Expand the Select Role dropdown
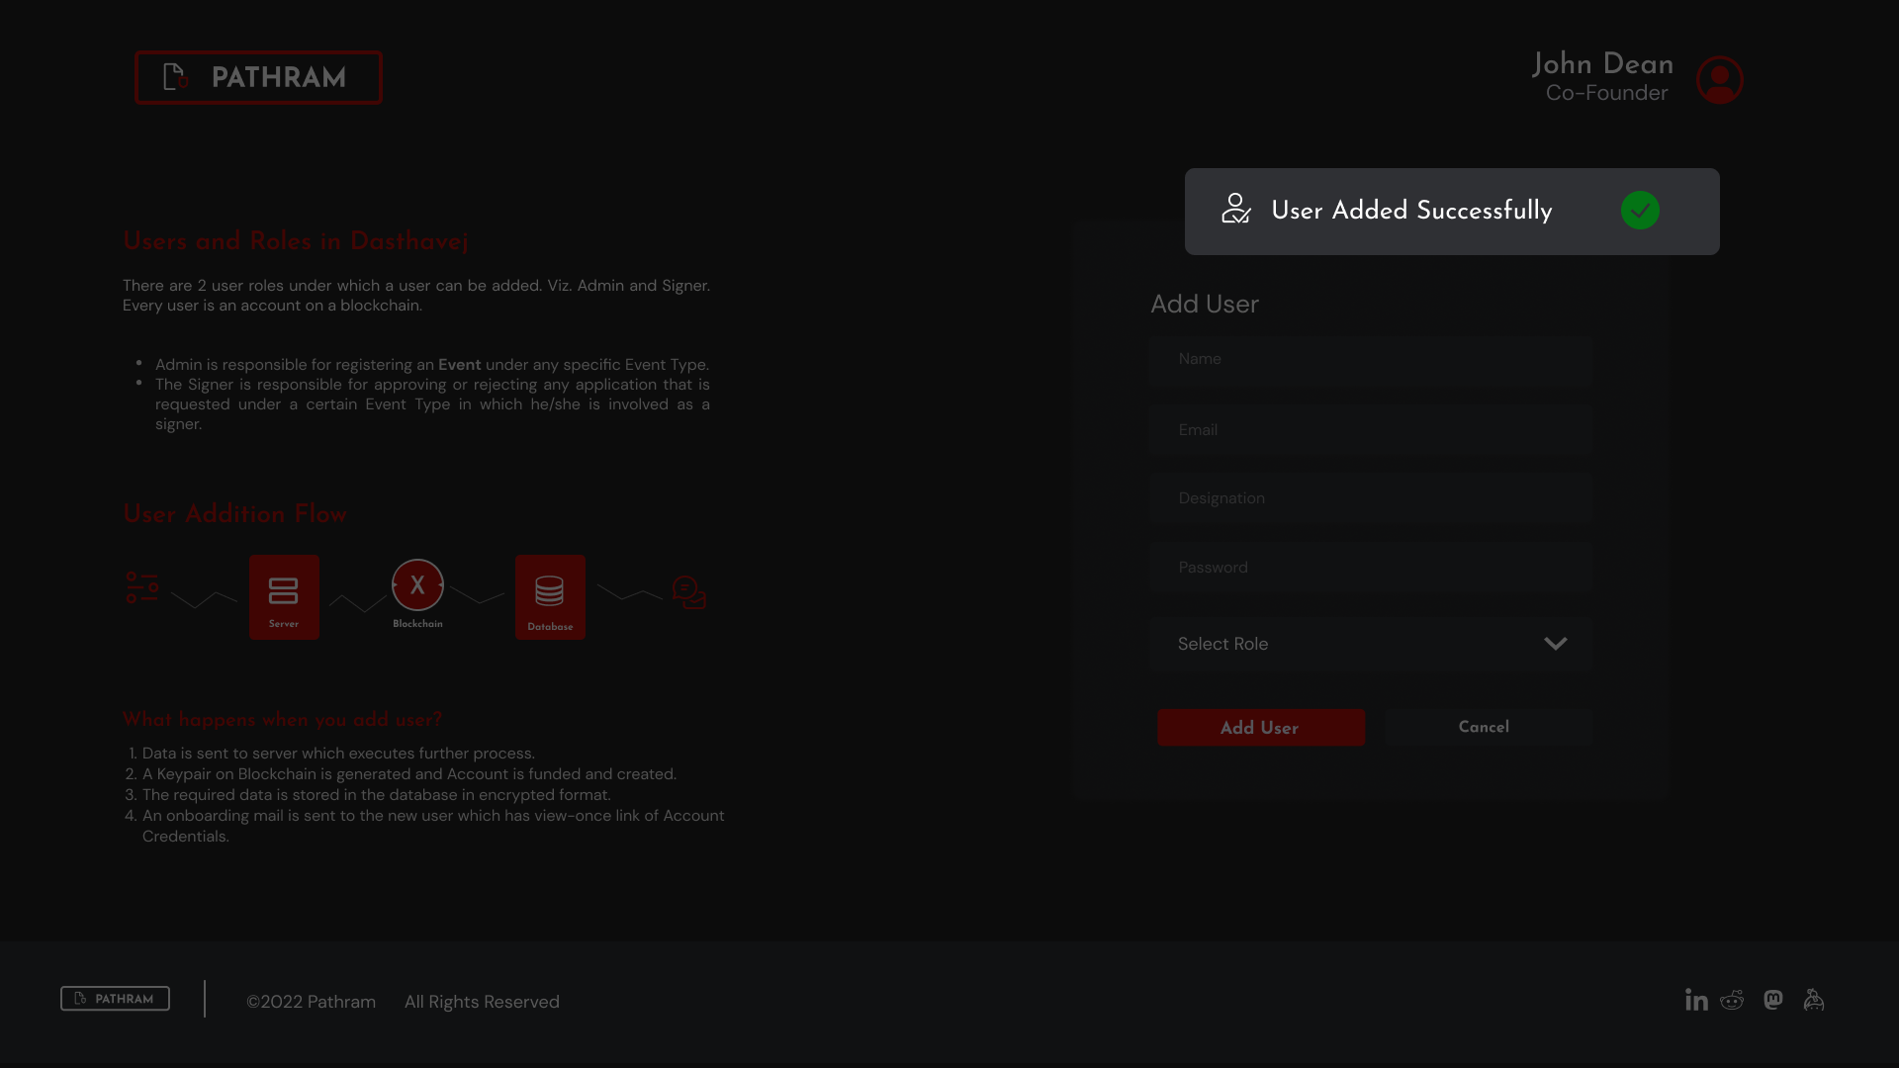This screenshot has height=1068, width=1899. point(1370,644)
